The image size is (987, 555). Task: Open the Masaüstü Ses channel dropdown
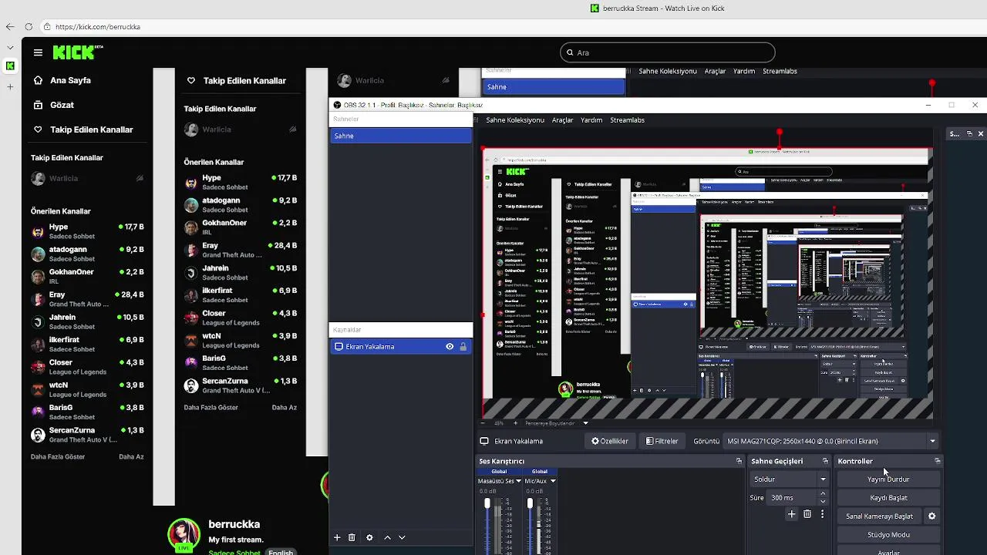518,481
